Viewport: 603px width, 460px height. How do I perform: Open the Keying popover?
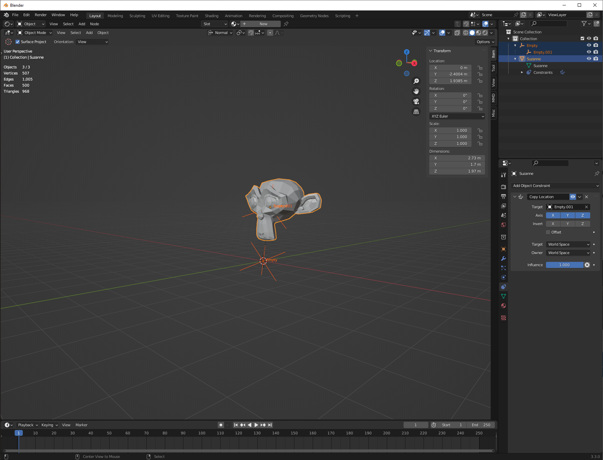(x=50, y=425)
